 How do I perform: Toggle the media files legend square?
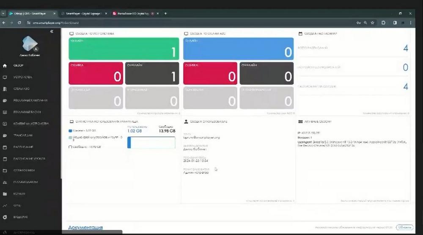click(x=70, y=137)
